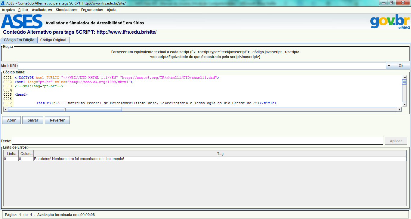Select the 'Parabéns! Nenhum erro' row
Image resolution: width=411 pixels, height=219 pixels.
tap(205, 159)
